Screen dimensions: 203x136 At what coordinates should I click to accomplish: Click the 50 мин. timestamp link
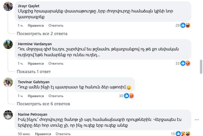(x=24, y=134)
